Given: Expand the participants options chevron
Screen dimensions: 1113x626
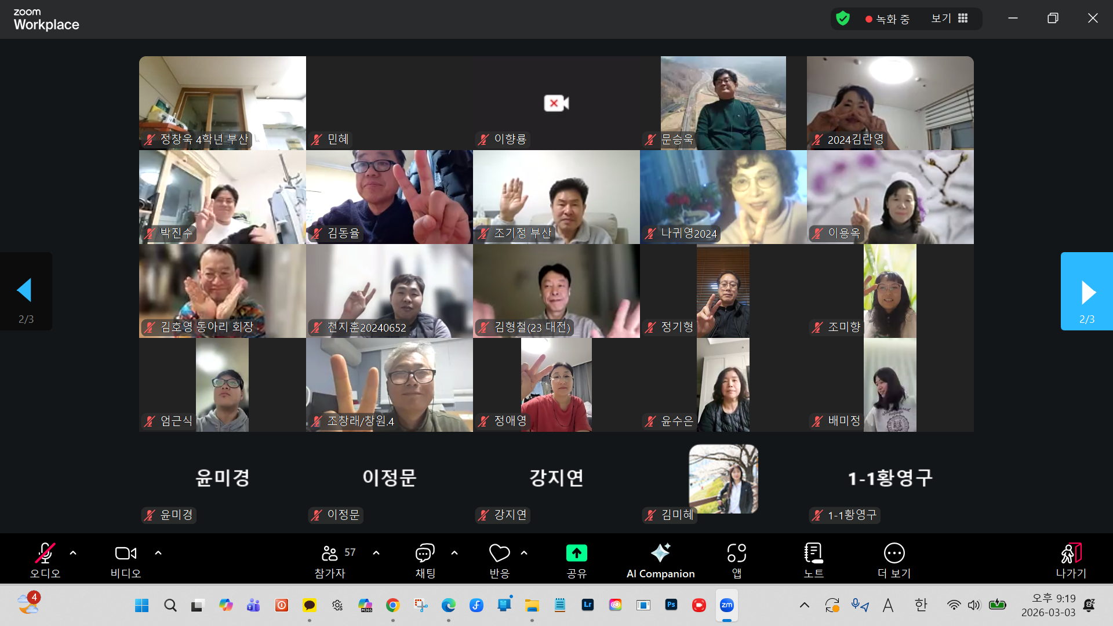Looking at the screenshot, I should click(x=376, y=553).
